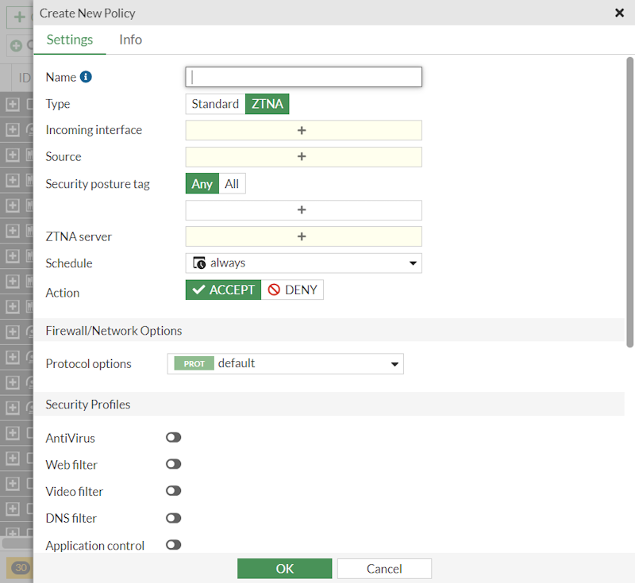The width and height of the screenshot is (635, 583).
Task: Click the PROT badge in Protocol options
Action: point(193,363)
